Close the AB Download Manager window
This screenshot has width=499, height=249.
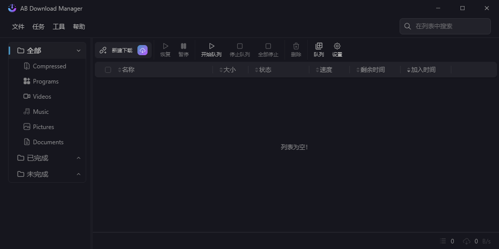point(487,8)
